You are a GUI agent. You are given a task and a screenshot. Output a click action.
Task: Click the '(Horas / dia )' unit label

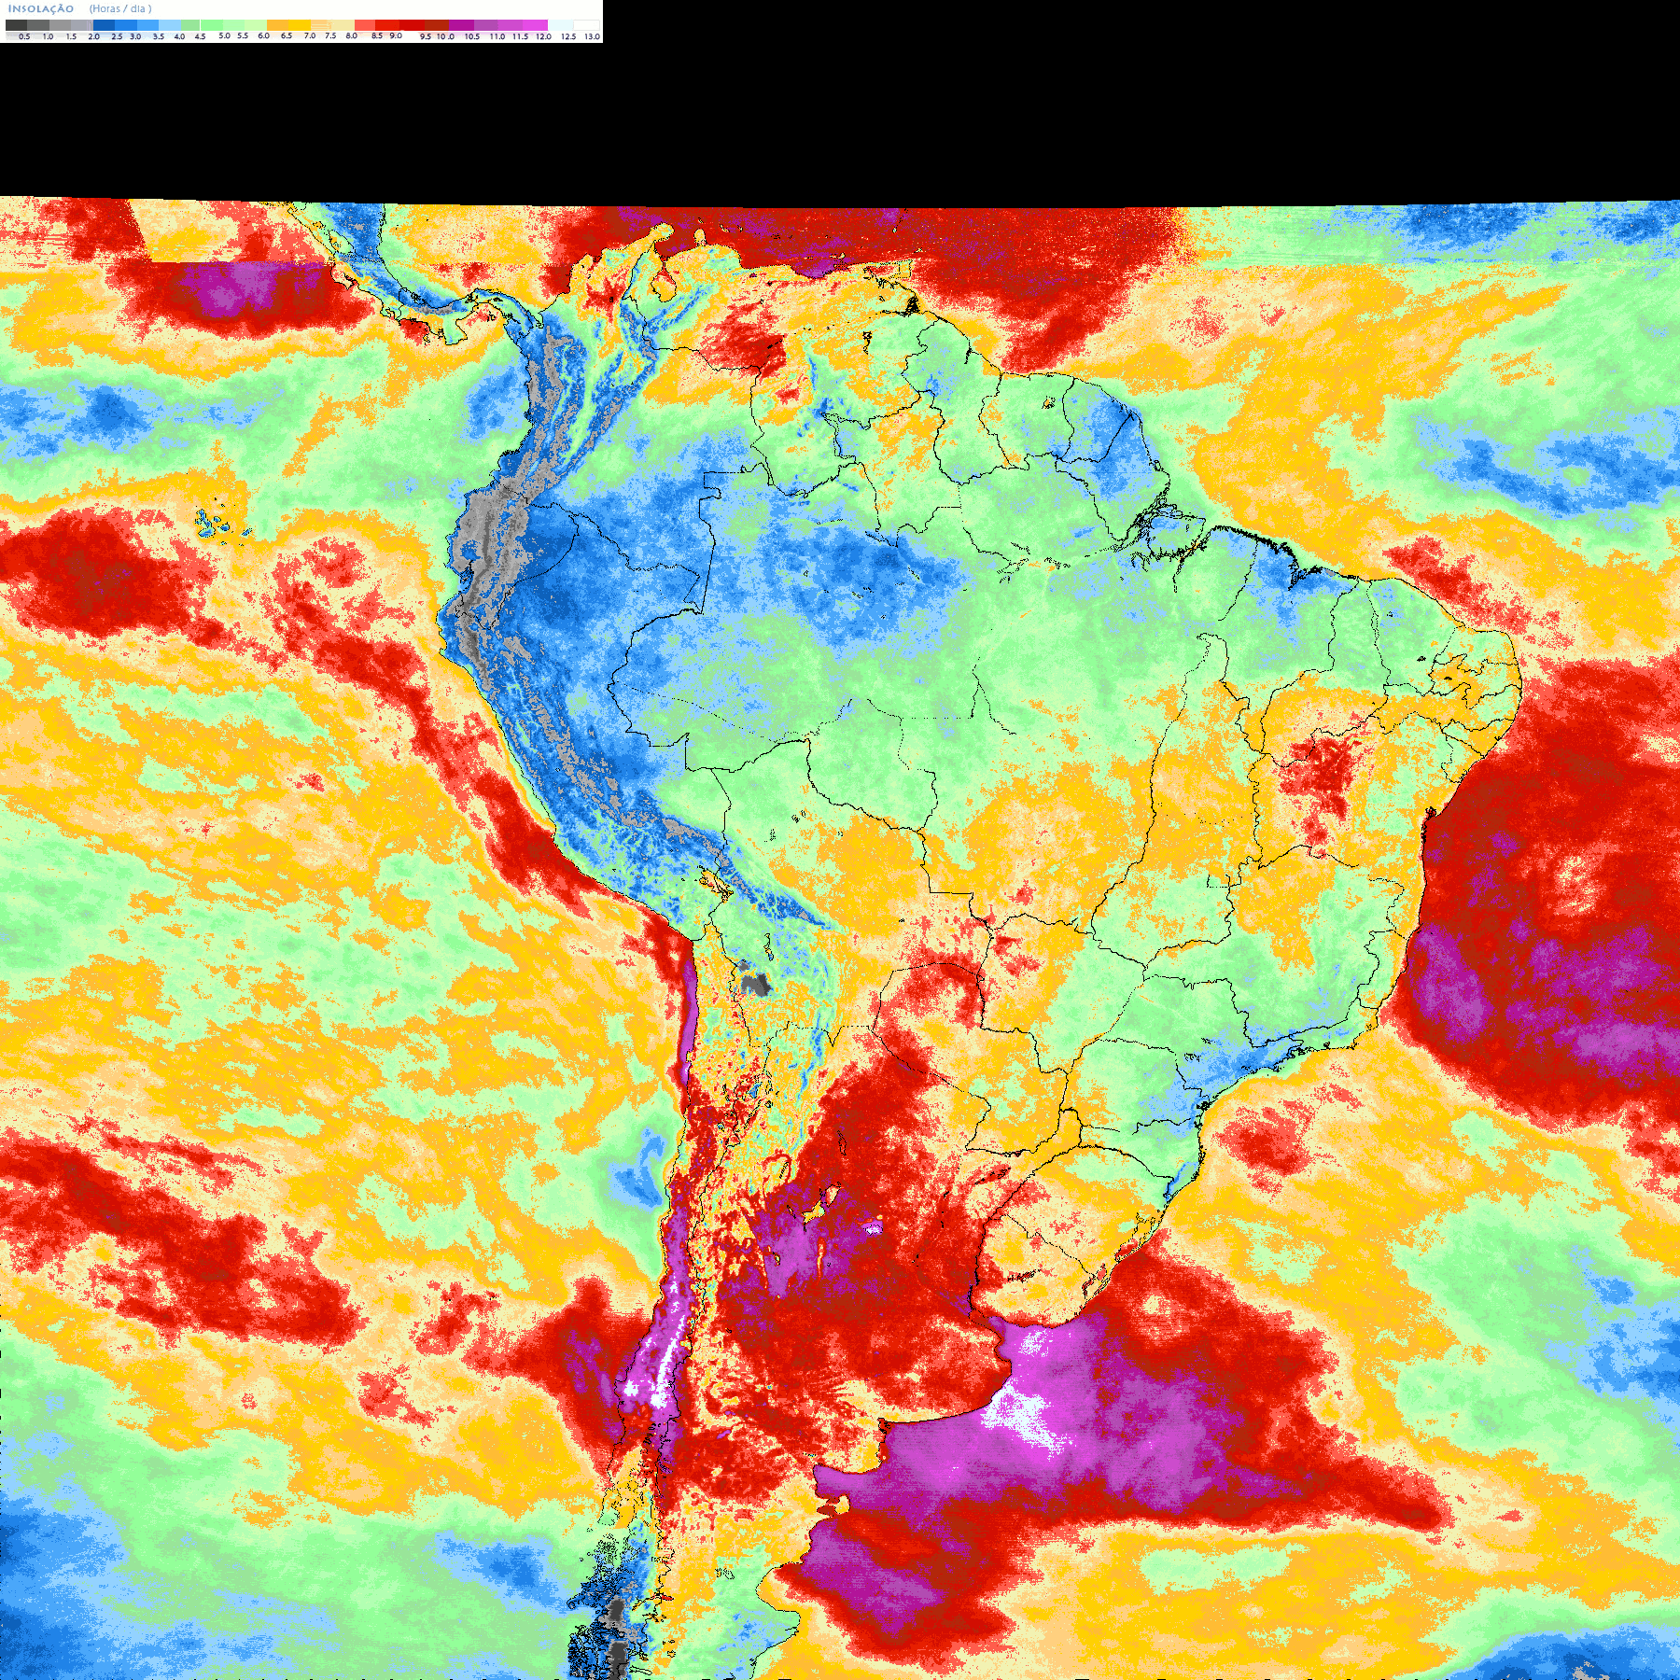click(x=120, y=8)
